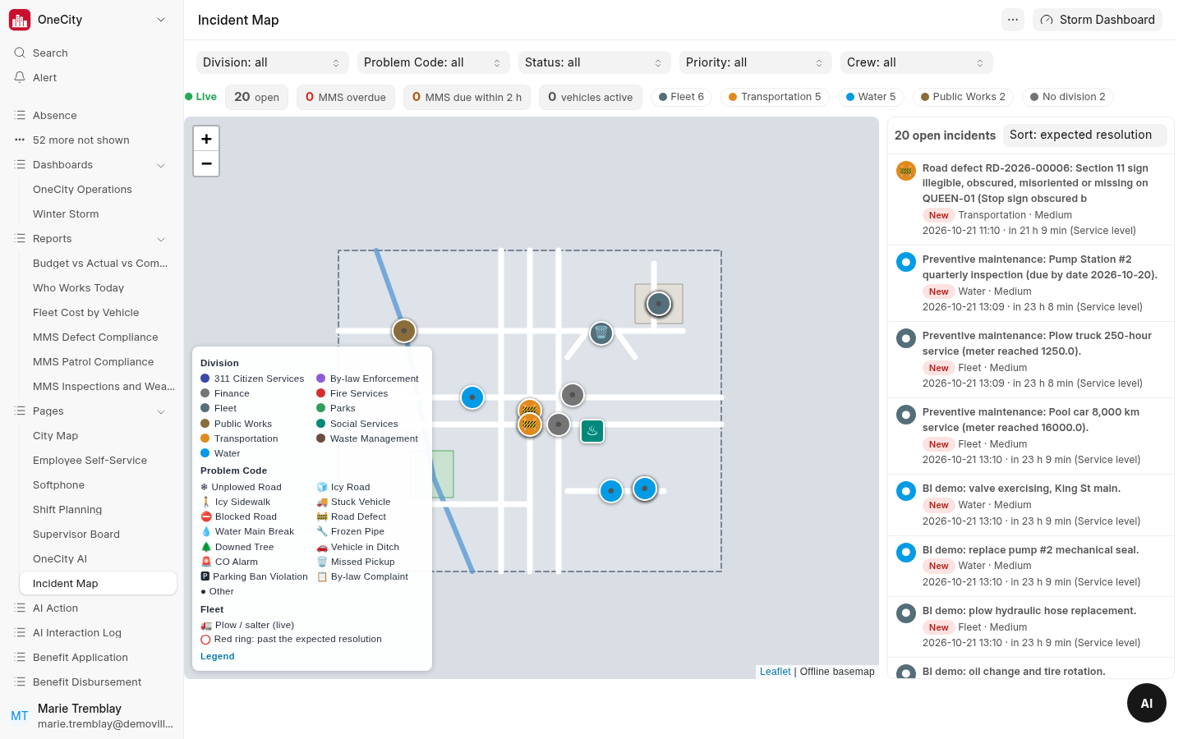Toggle the Water 5 division chip

point(871,97)
